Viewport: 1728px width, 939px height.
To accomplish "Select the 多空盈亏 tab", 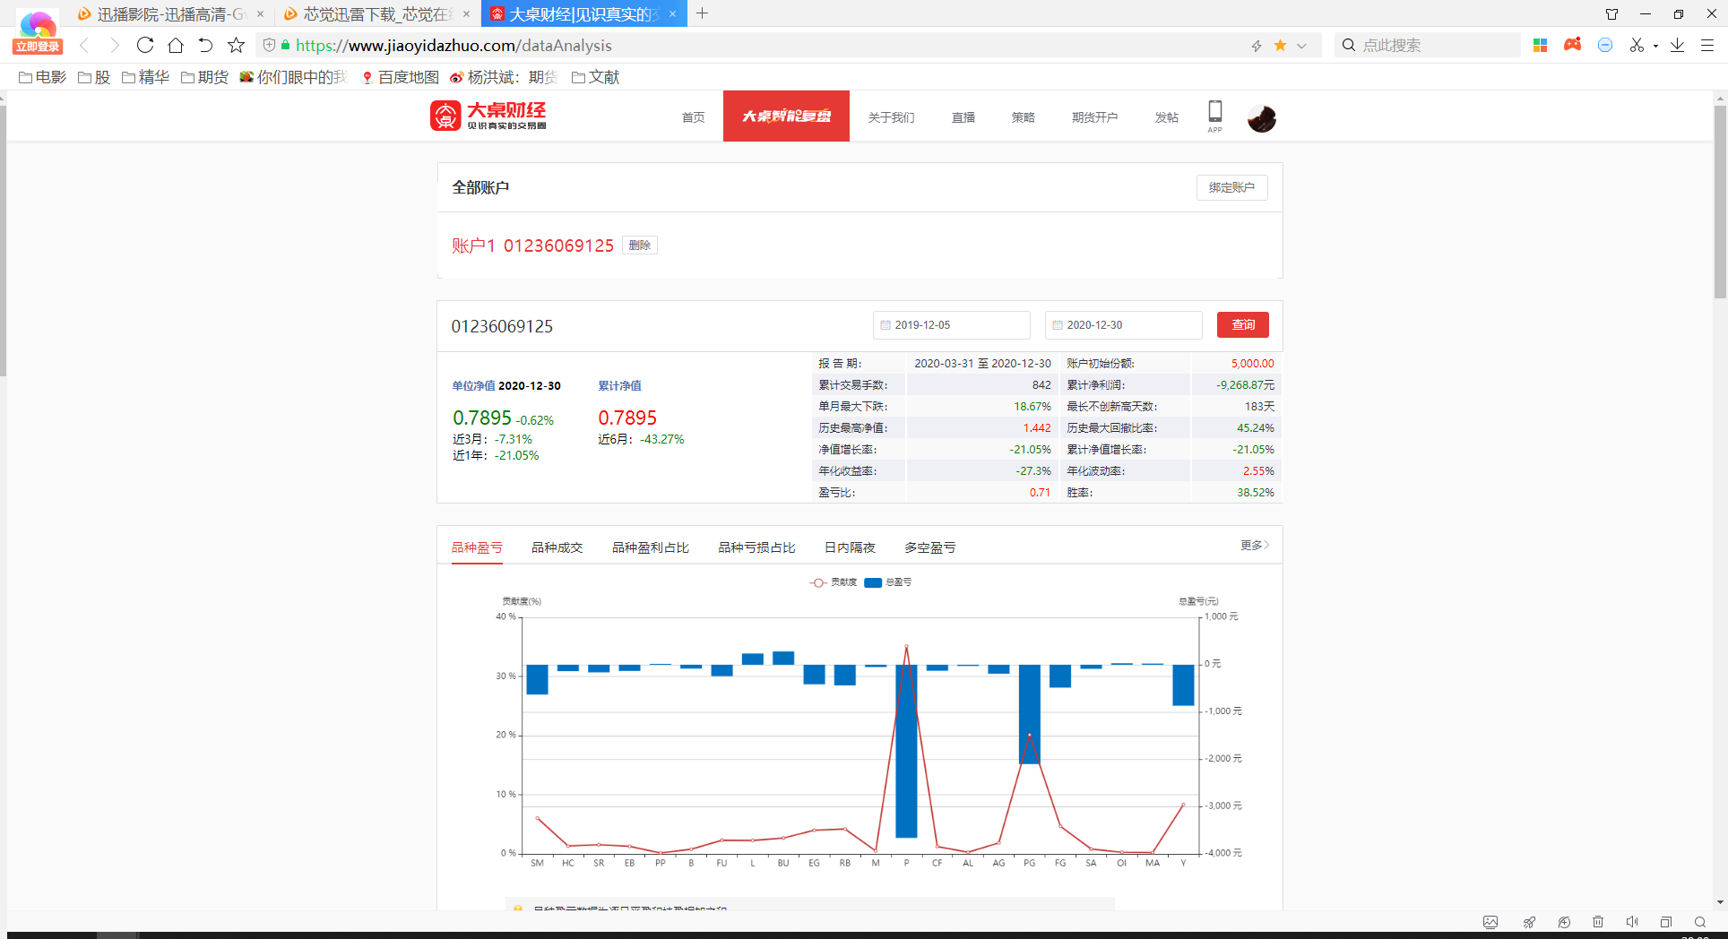I will [929, 547].
